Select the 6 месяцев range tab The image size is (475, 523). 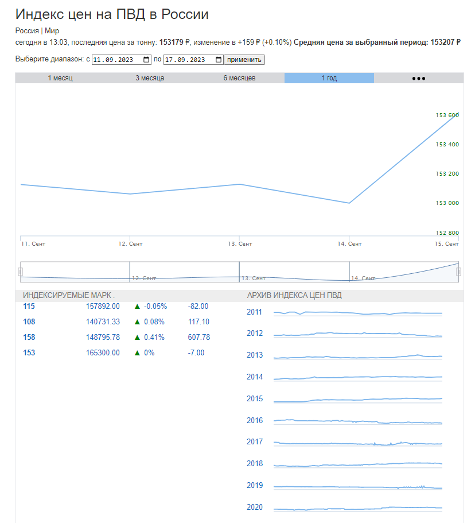tap(239, 78)
